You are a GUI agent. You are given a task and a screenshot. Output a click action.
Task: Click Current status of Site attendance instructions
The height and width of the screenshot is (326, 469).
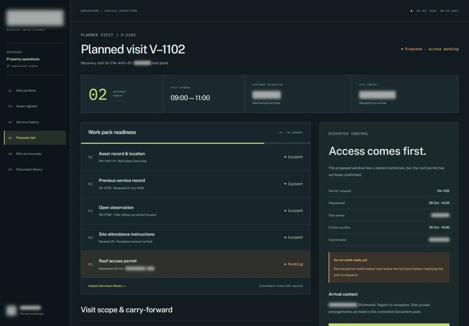pyautogui.click(x=294, y=238)
